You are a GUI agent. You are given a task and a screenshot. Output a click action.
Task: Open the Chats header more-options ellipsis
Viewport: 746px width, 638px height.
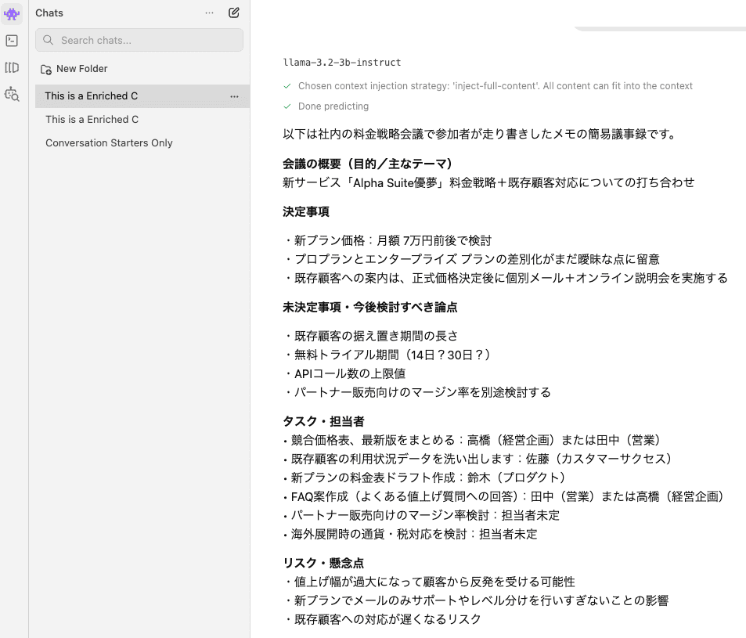click(x=209, y=13)
